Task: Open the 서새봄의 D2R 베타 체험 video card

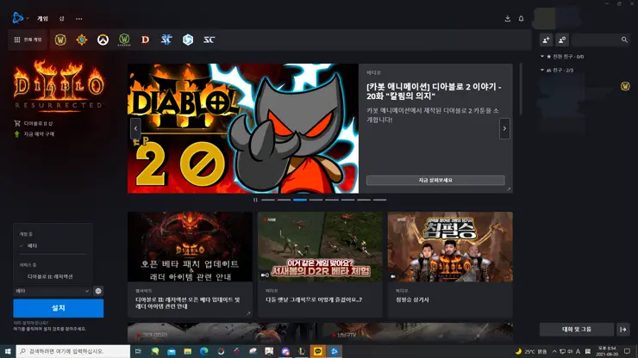Action: (x=320, y=264)
